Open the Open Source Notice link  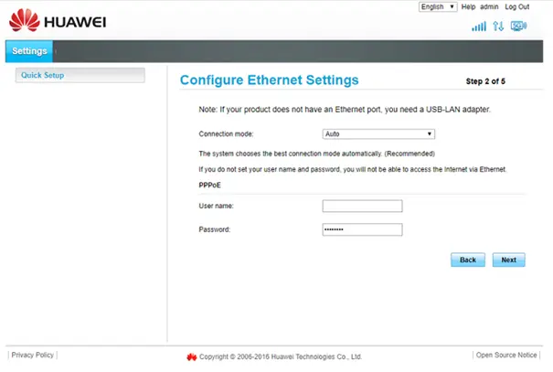click(x=506, y=355)
